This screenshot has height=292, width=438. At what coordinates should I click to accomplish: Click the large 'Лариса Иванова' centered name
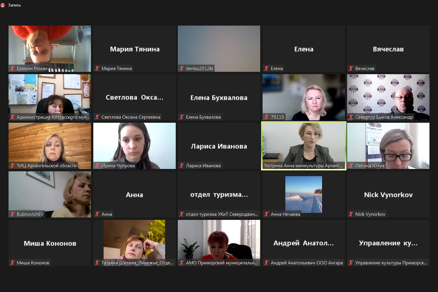pyautogui.click(x=219, y=146)
